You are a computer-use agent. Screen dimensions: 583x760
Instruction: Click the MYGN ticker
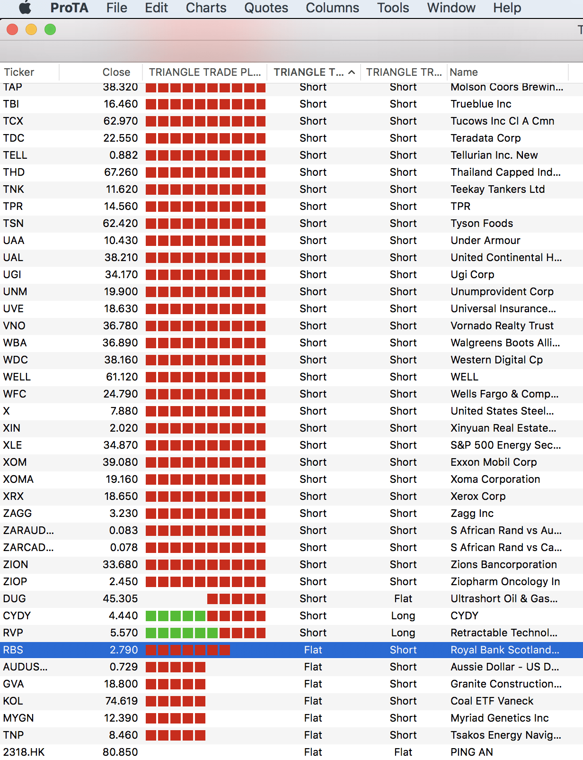pyautogui.click(x=18, y=718)
